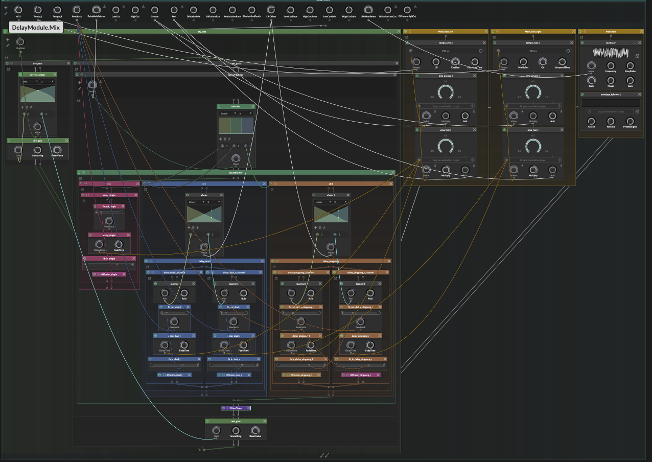Viewport: 652px width, 462px height.
Task: Close the envelope_follower1 node
Action: (638, 94)
